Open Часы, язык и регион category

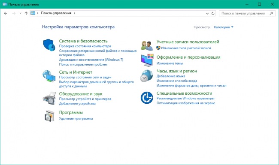pyautogui.click(x=177, y=71)
